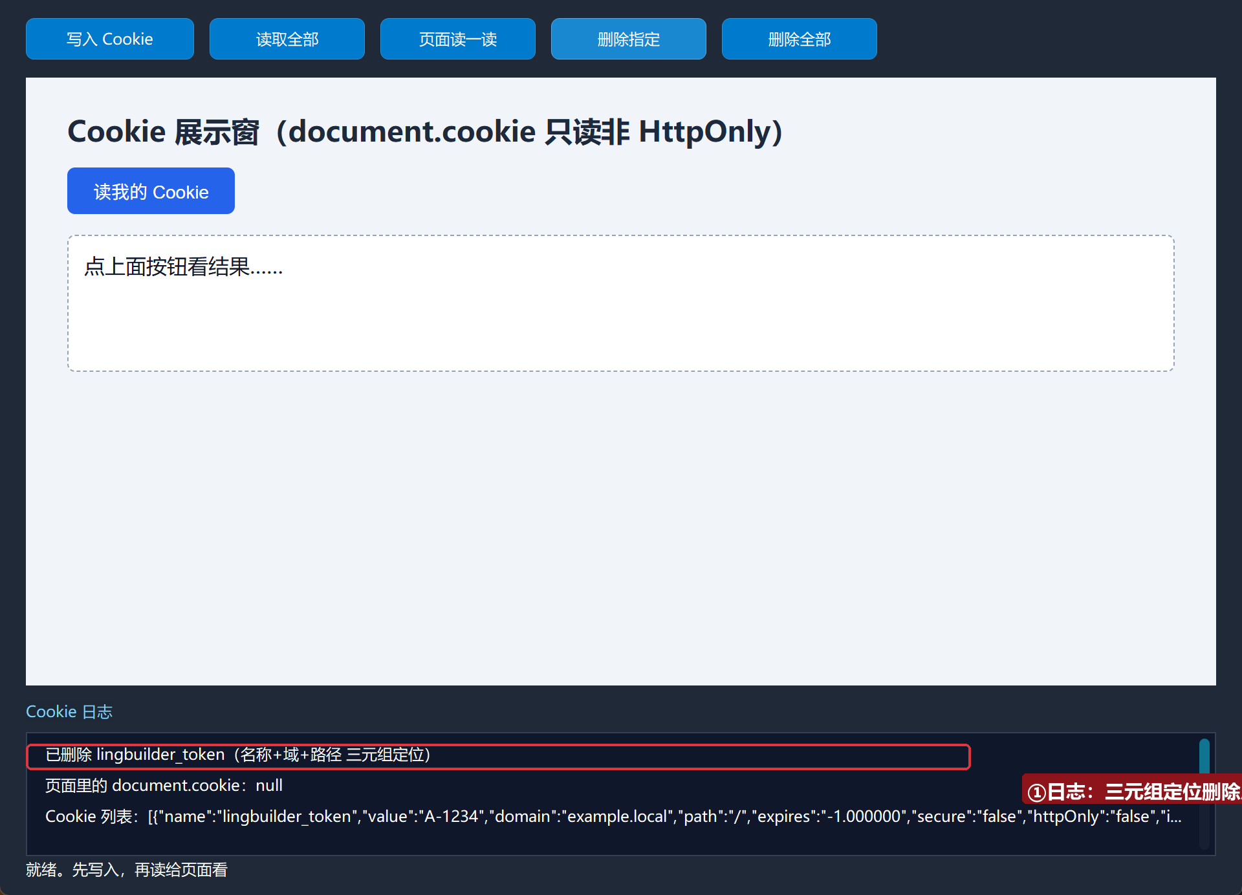This screenshot has height=895, width=1242.
Task: Choose the 删除指定 button
Action: (629, 39)
